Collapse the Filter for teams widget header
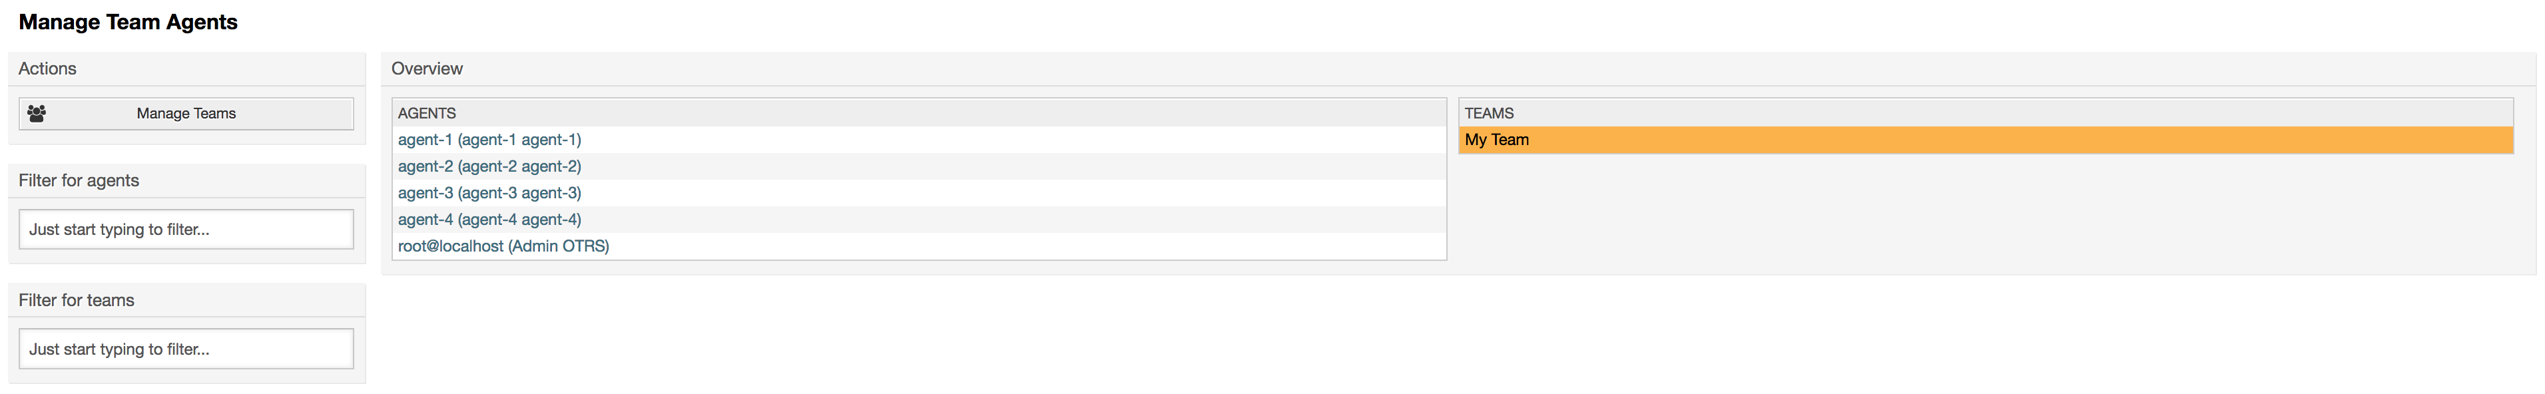 pyautogui.click(x=186, y=300)
